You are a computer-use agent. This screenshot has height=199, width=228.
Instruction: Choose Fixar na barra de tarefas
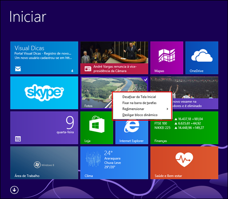(x=139, y=103)
